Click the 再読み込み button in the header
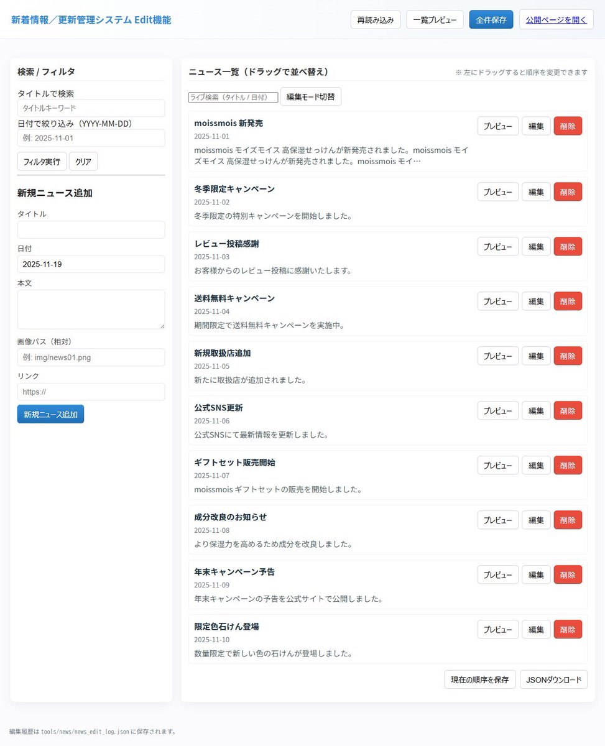605x746 pixels. click(x=375, y=19)
